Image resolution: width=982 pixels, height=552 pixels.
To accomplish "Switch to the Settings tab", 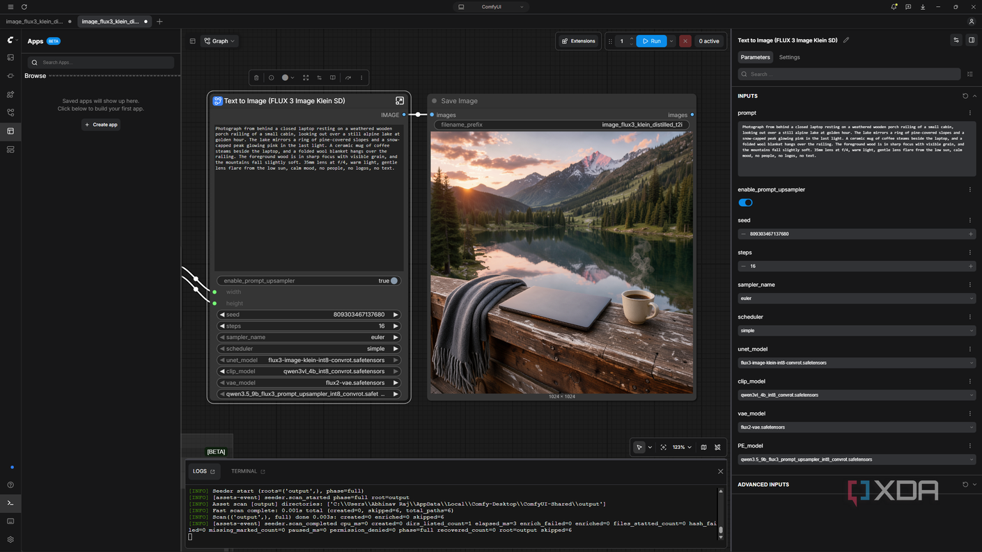I will coord(789,57).
